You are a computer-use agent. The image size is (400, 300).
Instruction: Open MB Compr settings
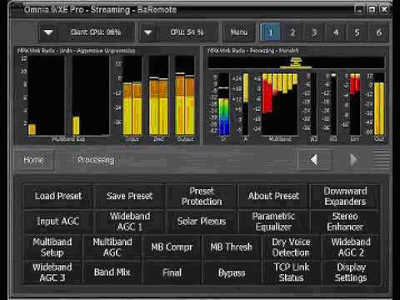pos(172,247)
